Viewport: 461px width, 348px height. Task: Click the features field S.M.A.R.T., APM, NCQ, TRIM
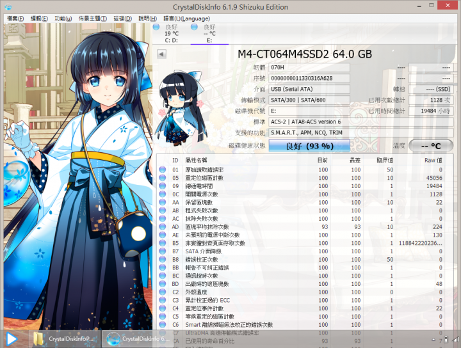click(360, 133)
